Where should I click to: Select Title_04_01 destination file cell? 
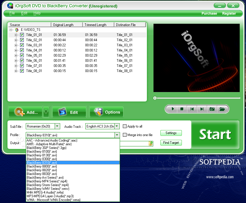[x=124, y=50]
